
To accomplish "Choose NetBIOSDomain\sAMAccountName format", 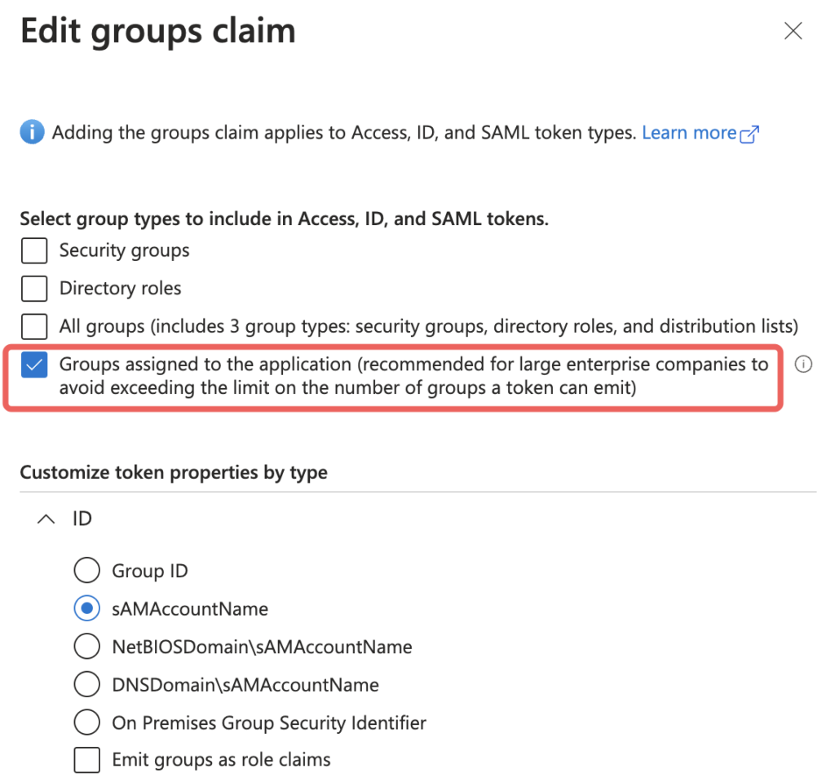I will (86, 646).
